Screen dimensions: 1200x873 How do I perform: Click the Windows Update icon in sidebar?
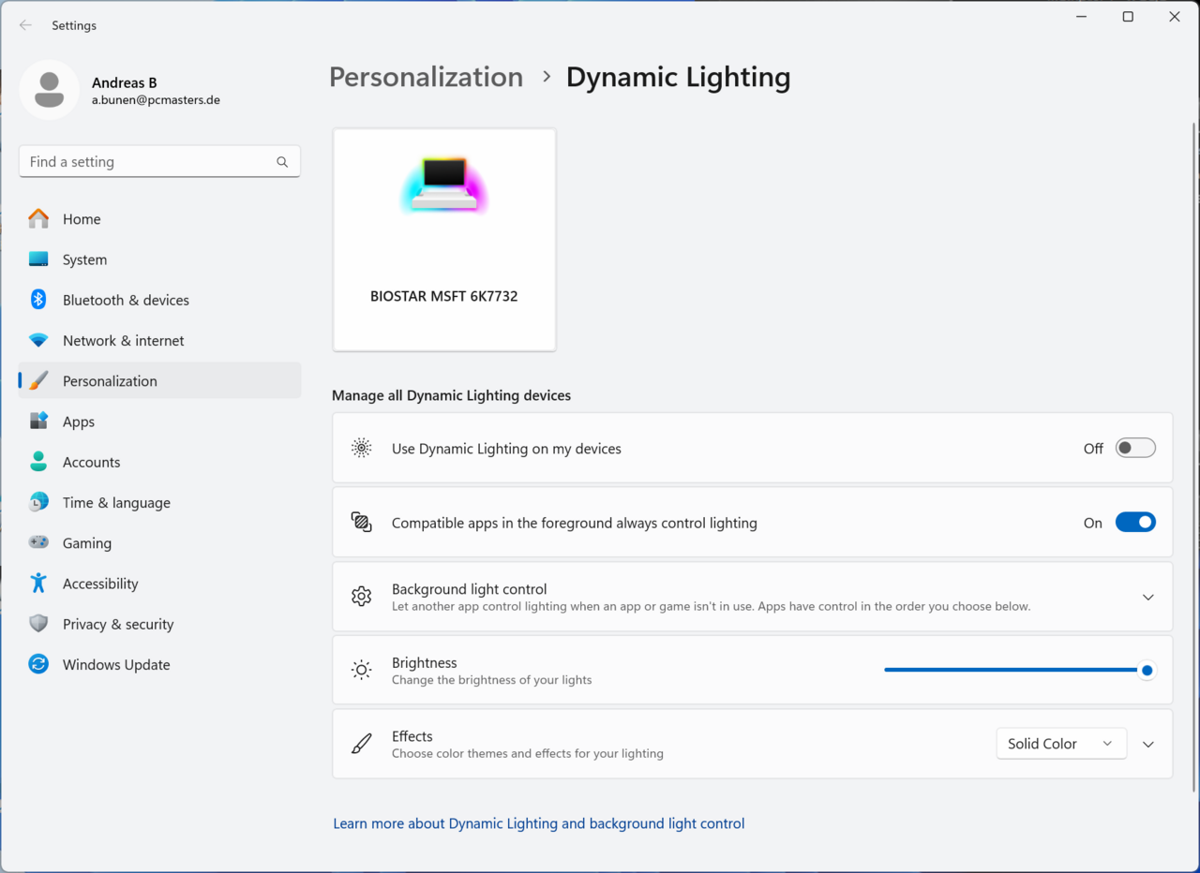(x=38, y=664)
